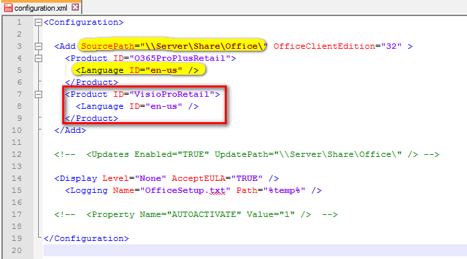
Task: Click the commented Updates Enabled line
Action: tap(247, 154)
